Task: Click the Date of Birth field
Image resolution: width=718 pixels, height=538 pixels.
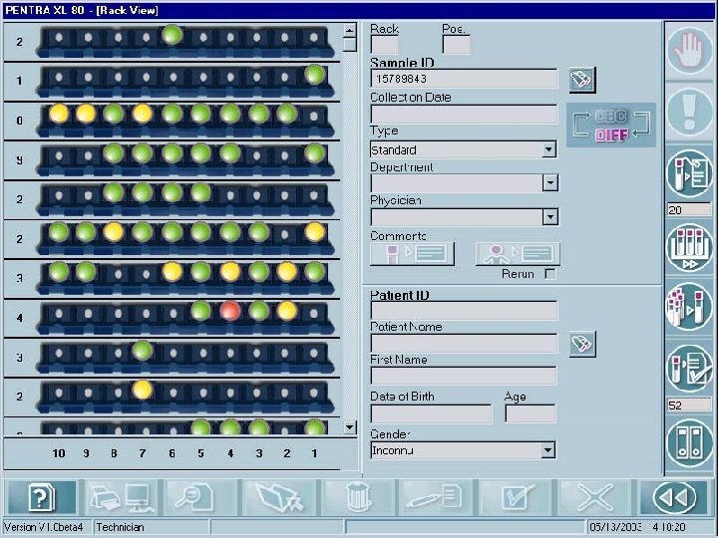Action: click(431, 413)
